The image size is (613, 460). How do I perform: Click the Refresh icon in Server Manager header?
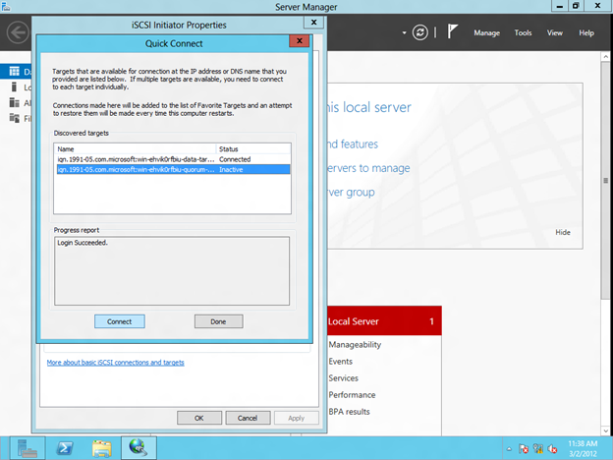(420, 32)
